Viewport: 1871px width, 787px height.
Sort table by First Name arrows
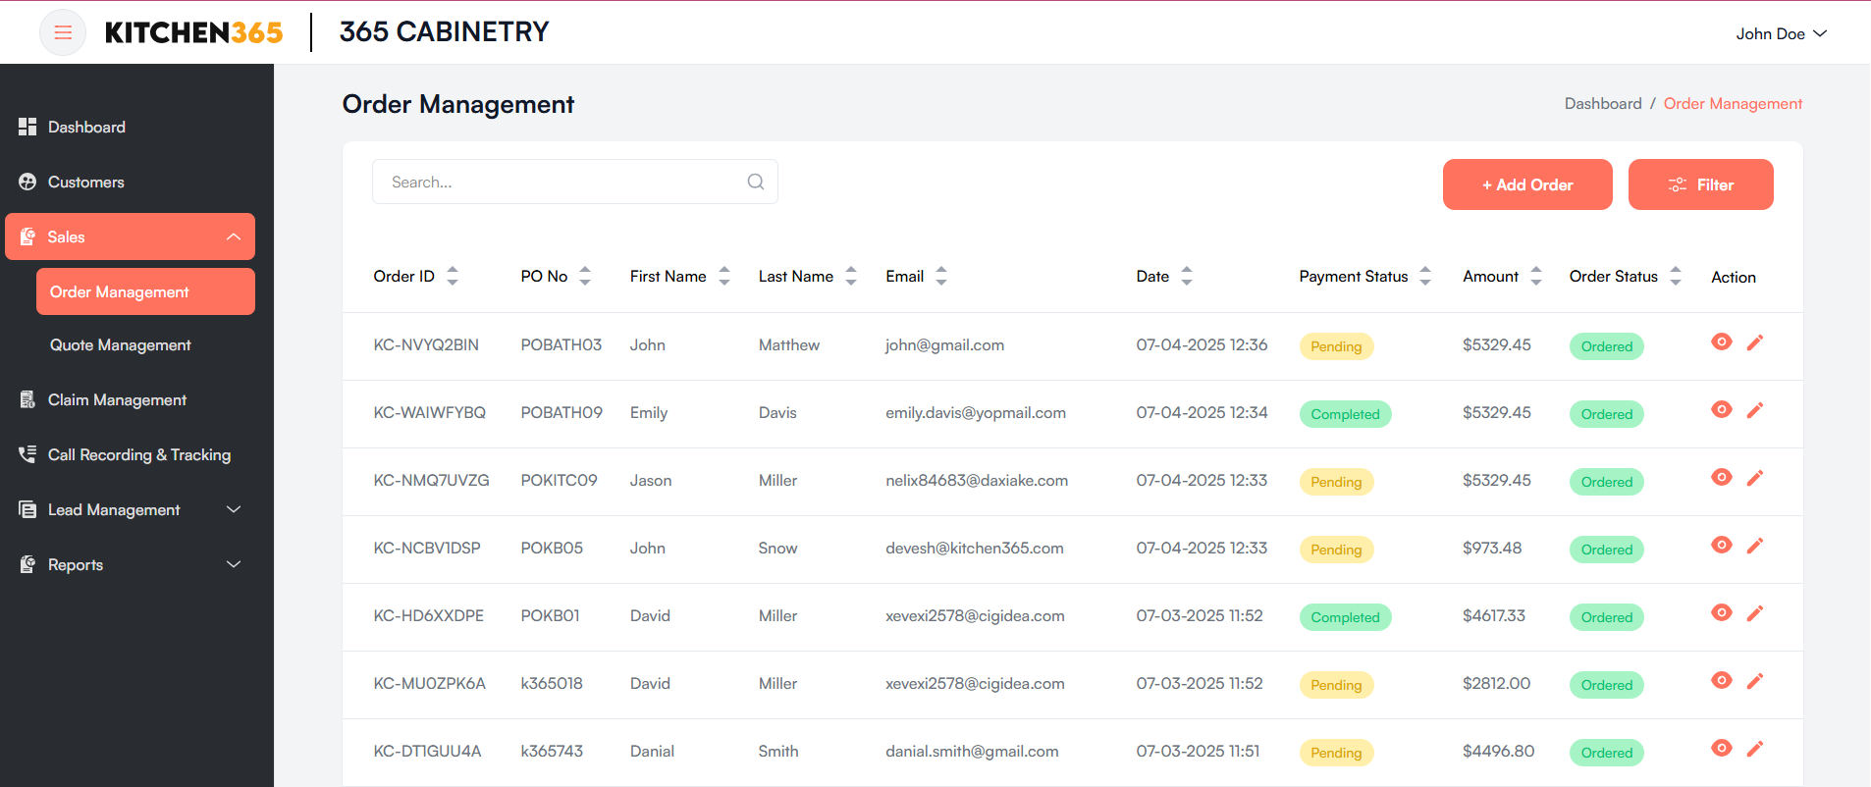coord(724,276)
